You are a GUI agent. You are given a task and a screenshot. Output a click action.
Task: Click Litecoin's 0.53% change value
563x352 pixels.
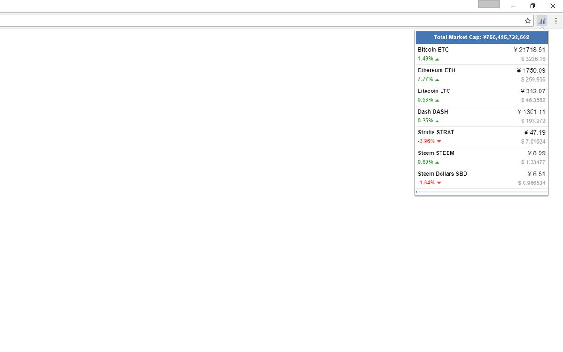pos(425,100)
